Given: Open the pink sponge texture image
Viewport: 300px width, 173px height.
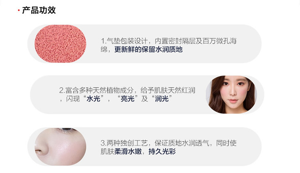Looking at the screenshot, I should (60, 44).
